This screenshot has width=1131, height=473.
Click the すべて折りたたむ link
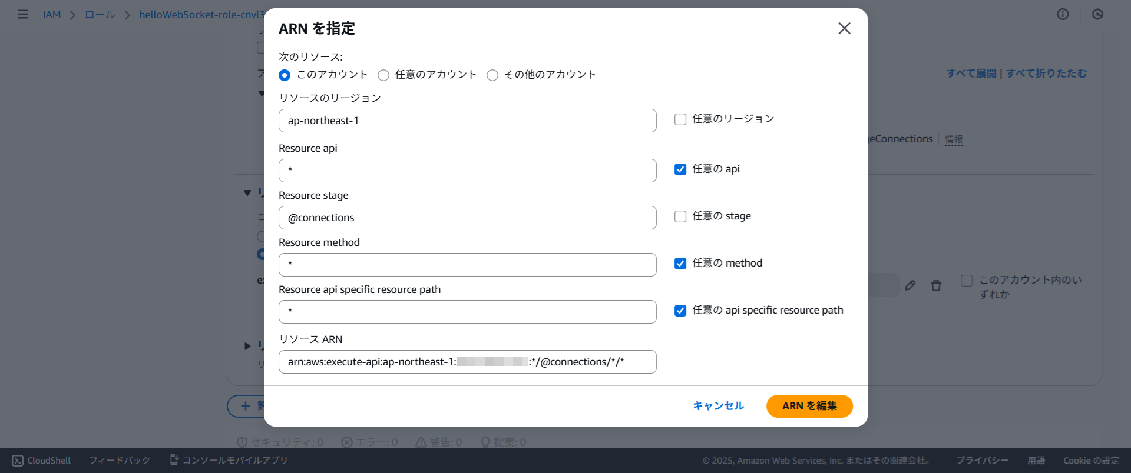(1046, 74)
